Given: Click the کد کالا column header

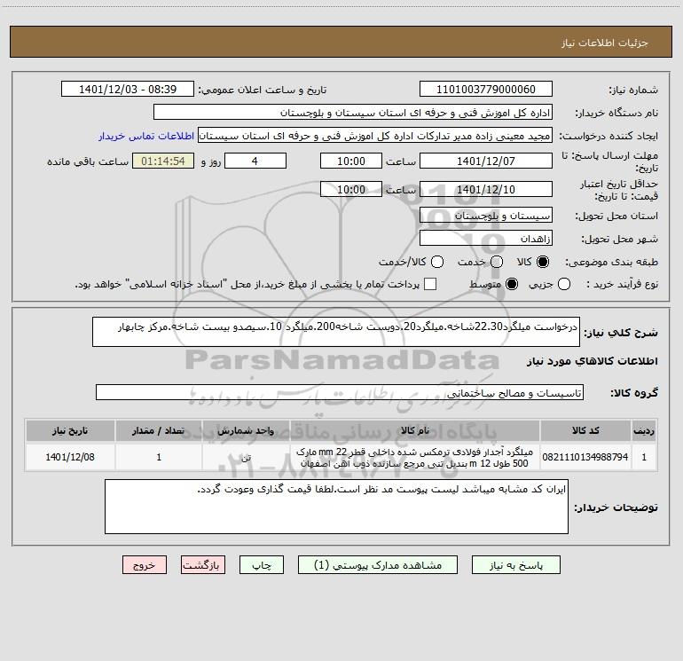Looking at the screenshot, I should (x=585, y=430).
